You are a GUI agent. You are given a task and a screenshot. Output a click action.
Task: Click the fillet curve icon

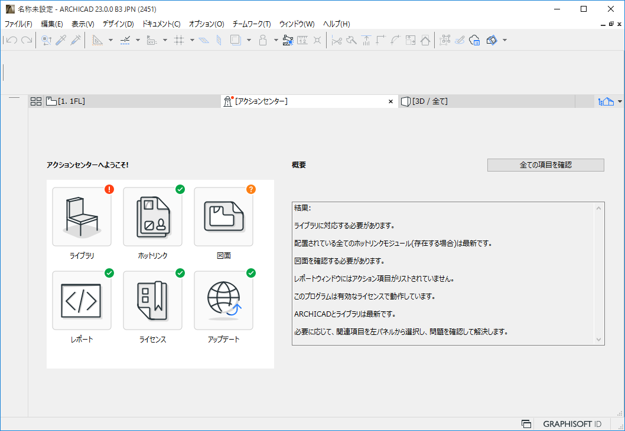click(x=395, y=40)
